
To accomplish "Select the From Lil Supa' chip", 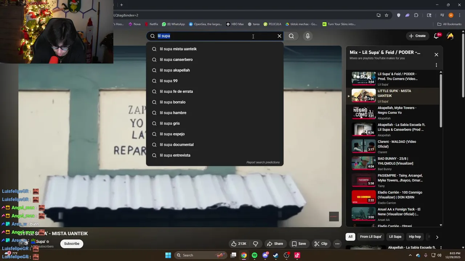I will [371, 237].
